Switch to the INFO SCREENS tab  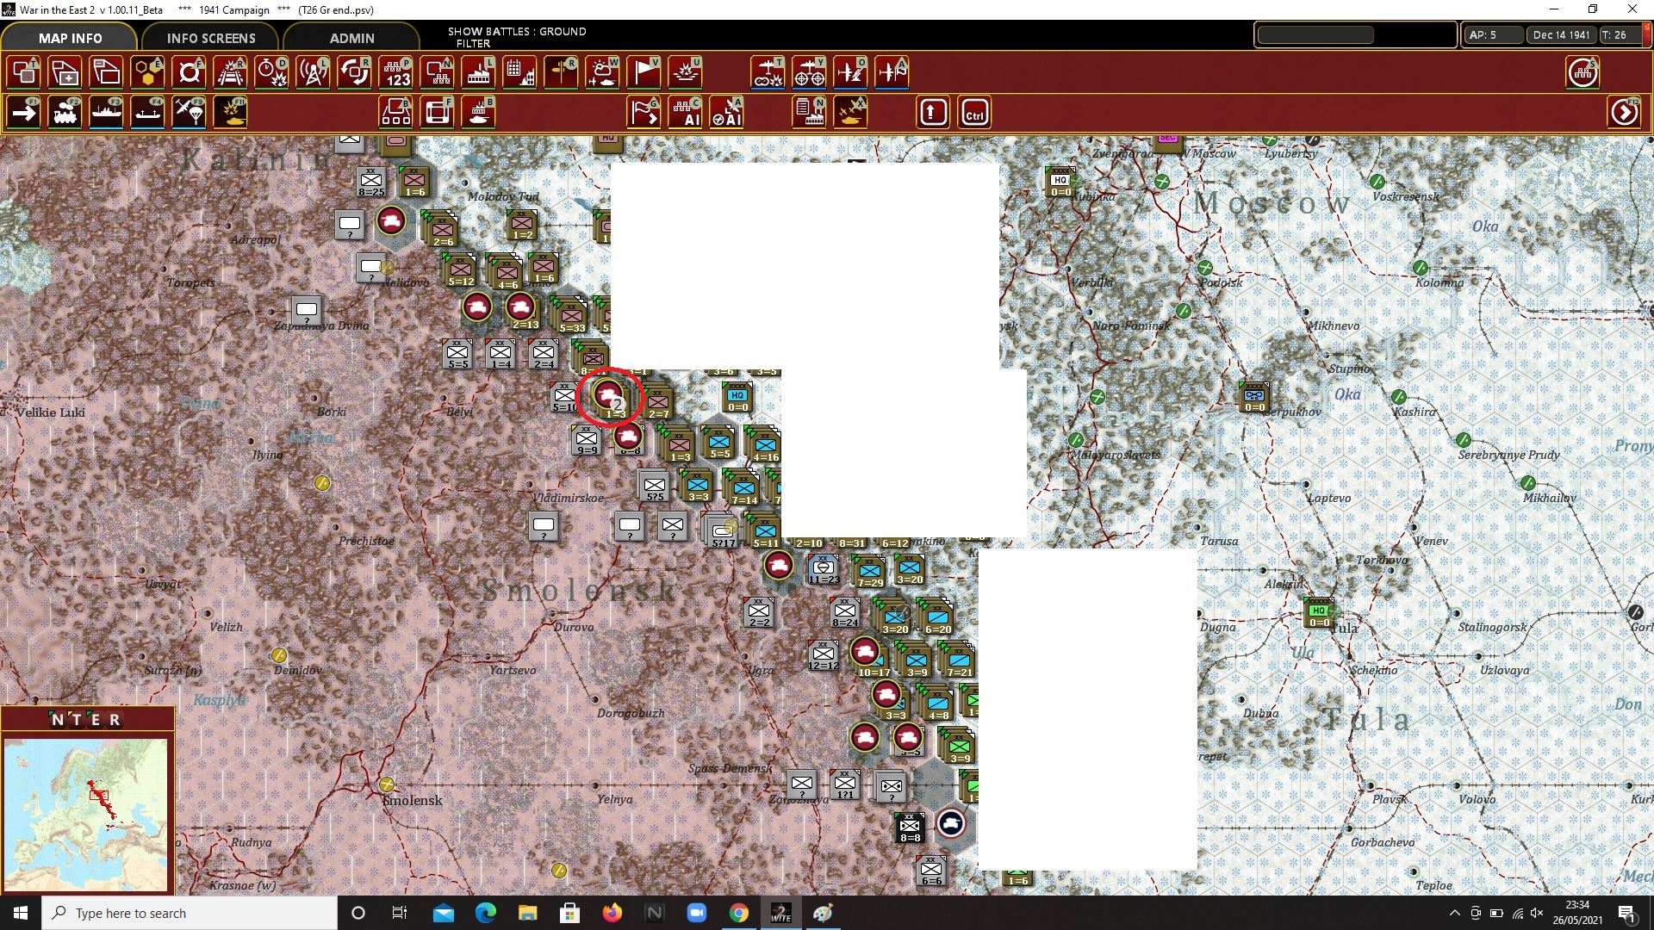(x=211, y=38)
